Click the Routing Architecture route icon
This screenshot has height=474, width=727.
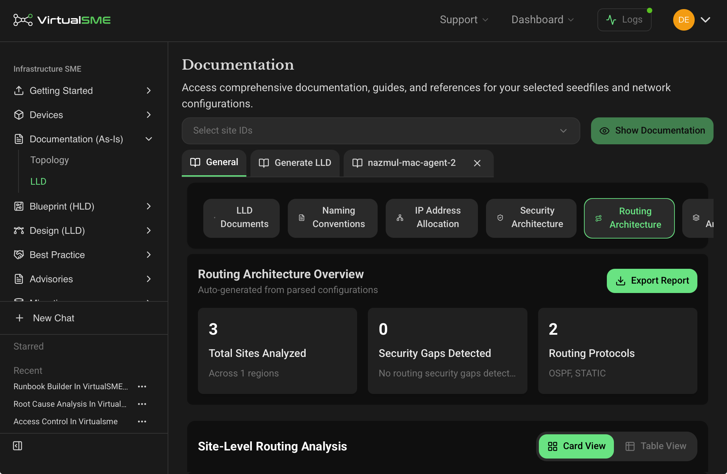[598, 218]
